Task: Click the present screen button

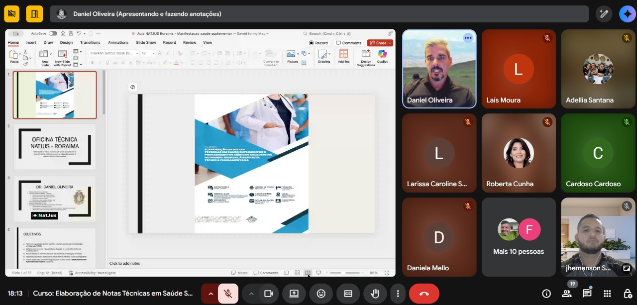Action: (x=294, y=294)
